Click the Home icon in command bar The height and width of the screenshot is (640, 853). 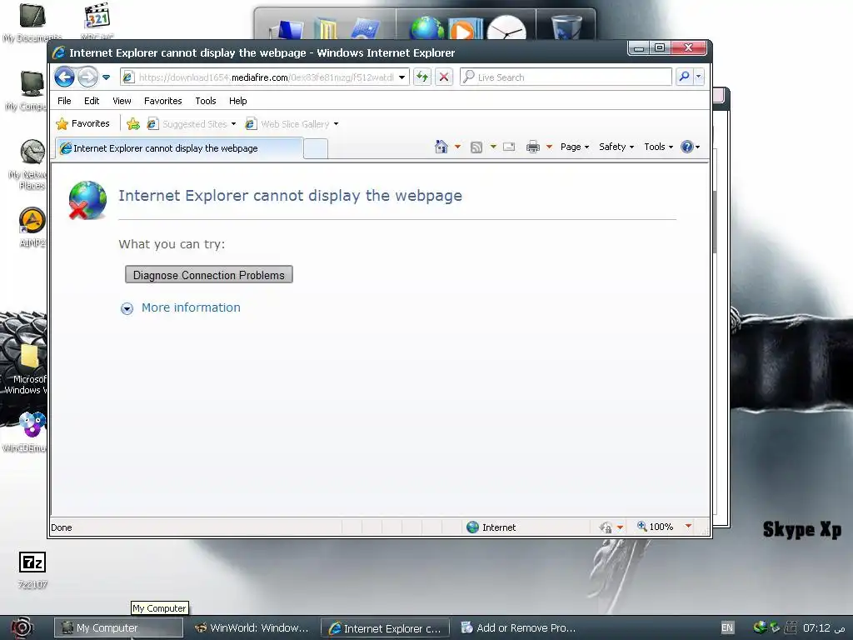point(441,147)
